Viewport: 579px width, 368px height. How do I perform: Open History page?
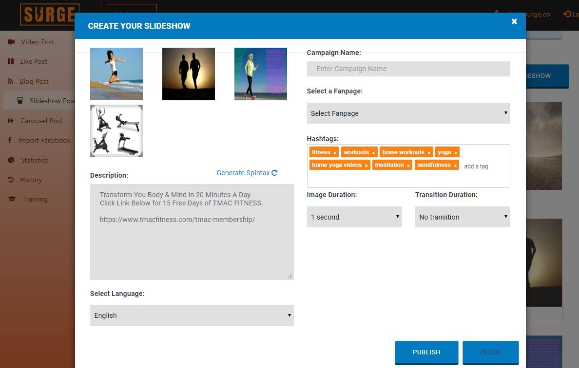(x=31, y=180)
